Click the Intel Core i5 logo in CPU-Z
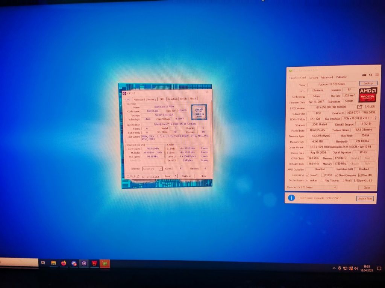The image size is (385, 288). (x=199, y=112)
